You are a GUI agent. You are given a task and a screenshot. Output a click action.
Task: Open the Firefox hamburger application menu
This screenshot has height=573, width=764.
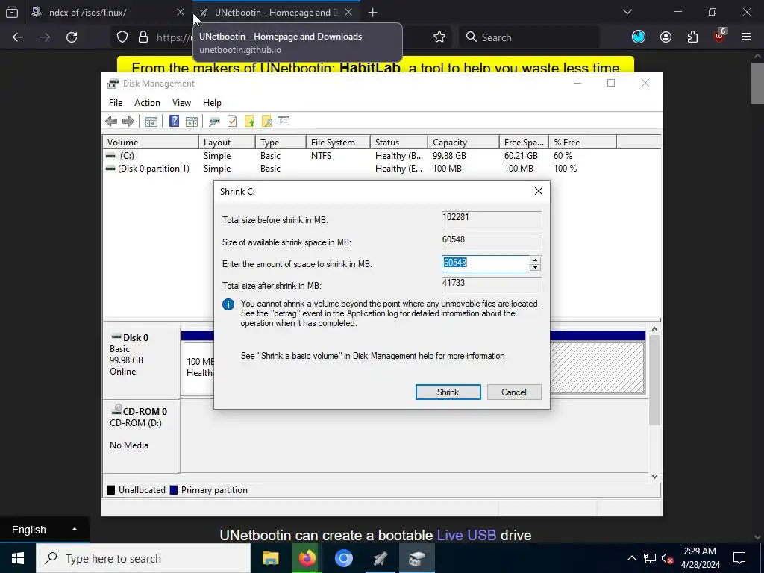click(x=746, y=37)
